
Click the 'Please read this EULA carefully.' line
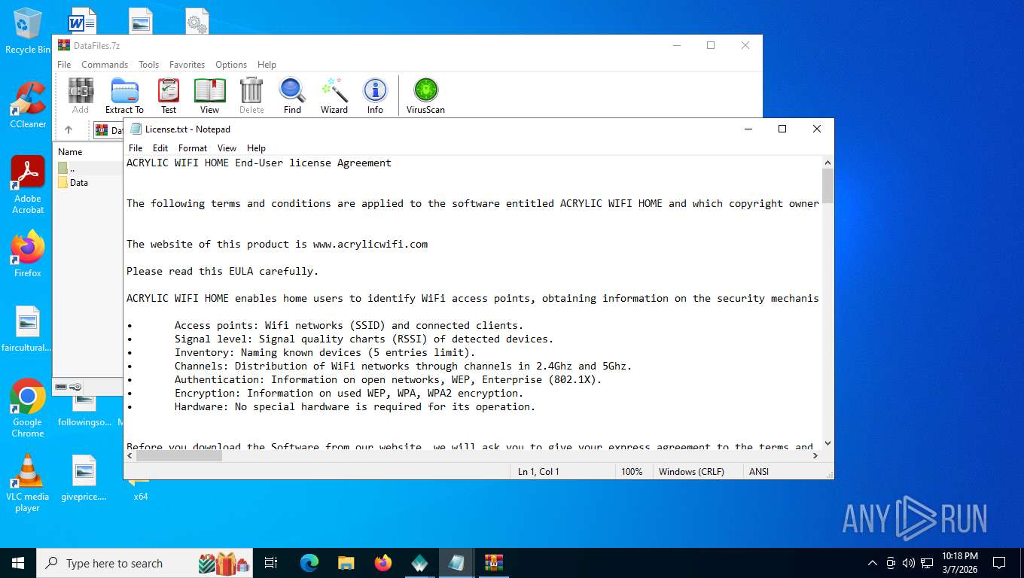222,271
